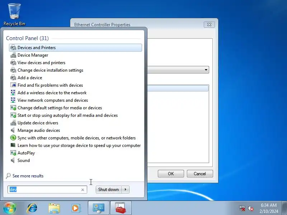287x215 pixels.
Task: Click the Change device installation settings icon
Action: [13, 70]
